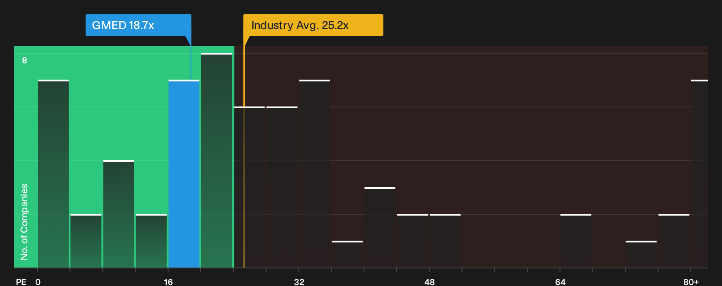The height and width of the screenshot is (286, 722).
Task: Click the tallest green bar left of Industry Avg. line
Action: 217,160
